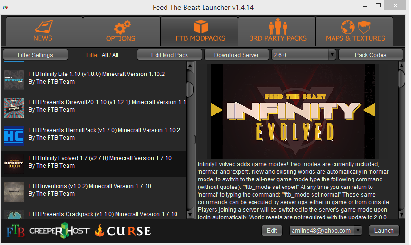Select the FTB Modpacks tab
Image resolution: width=411 pixels, height=245 pixels.
pos(199,31)
